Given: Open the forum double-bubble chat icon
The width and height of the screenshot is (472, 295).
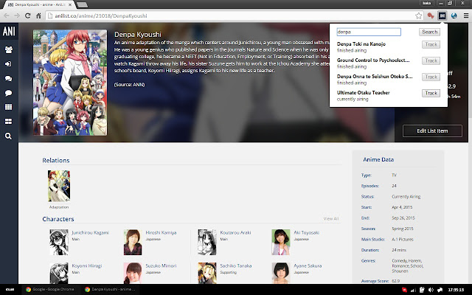Looking at the screenshot, I should click(x=8, y=79).
